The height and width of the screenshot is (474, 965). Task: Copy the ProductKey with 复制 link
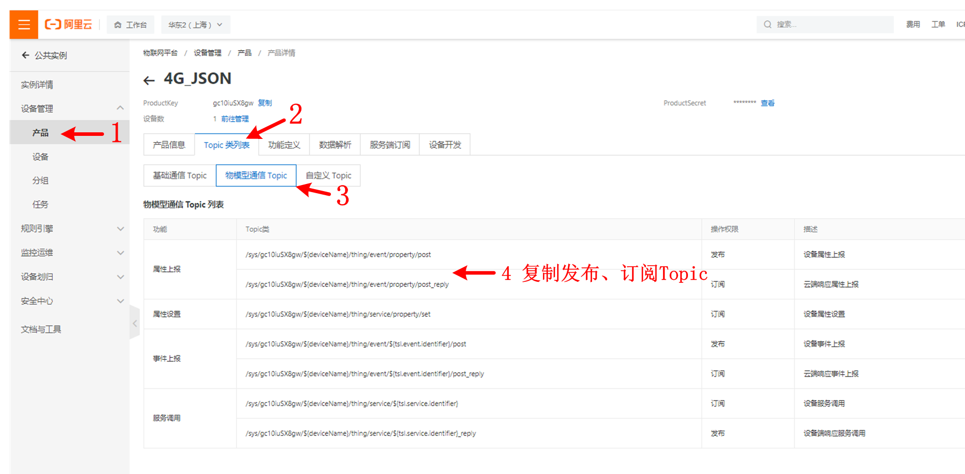265,103
